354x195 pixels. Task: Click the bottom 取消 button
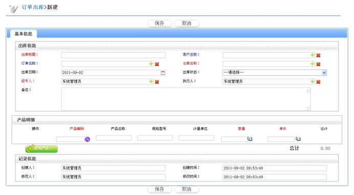click(187, 189)
